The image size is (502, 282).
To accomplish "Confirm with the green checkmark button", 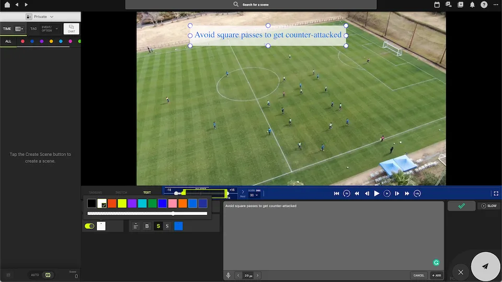I will coord(461,206).
